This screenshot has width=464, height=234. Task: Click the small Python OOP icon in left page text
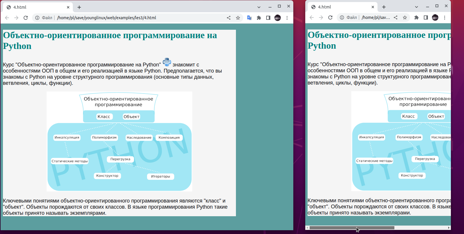167,62
